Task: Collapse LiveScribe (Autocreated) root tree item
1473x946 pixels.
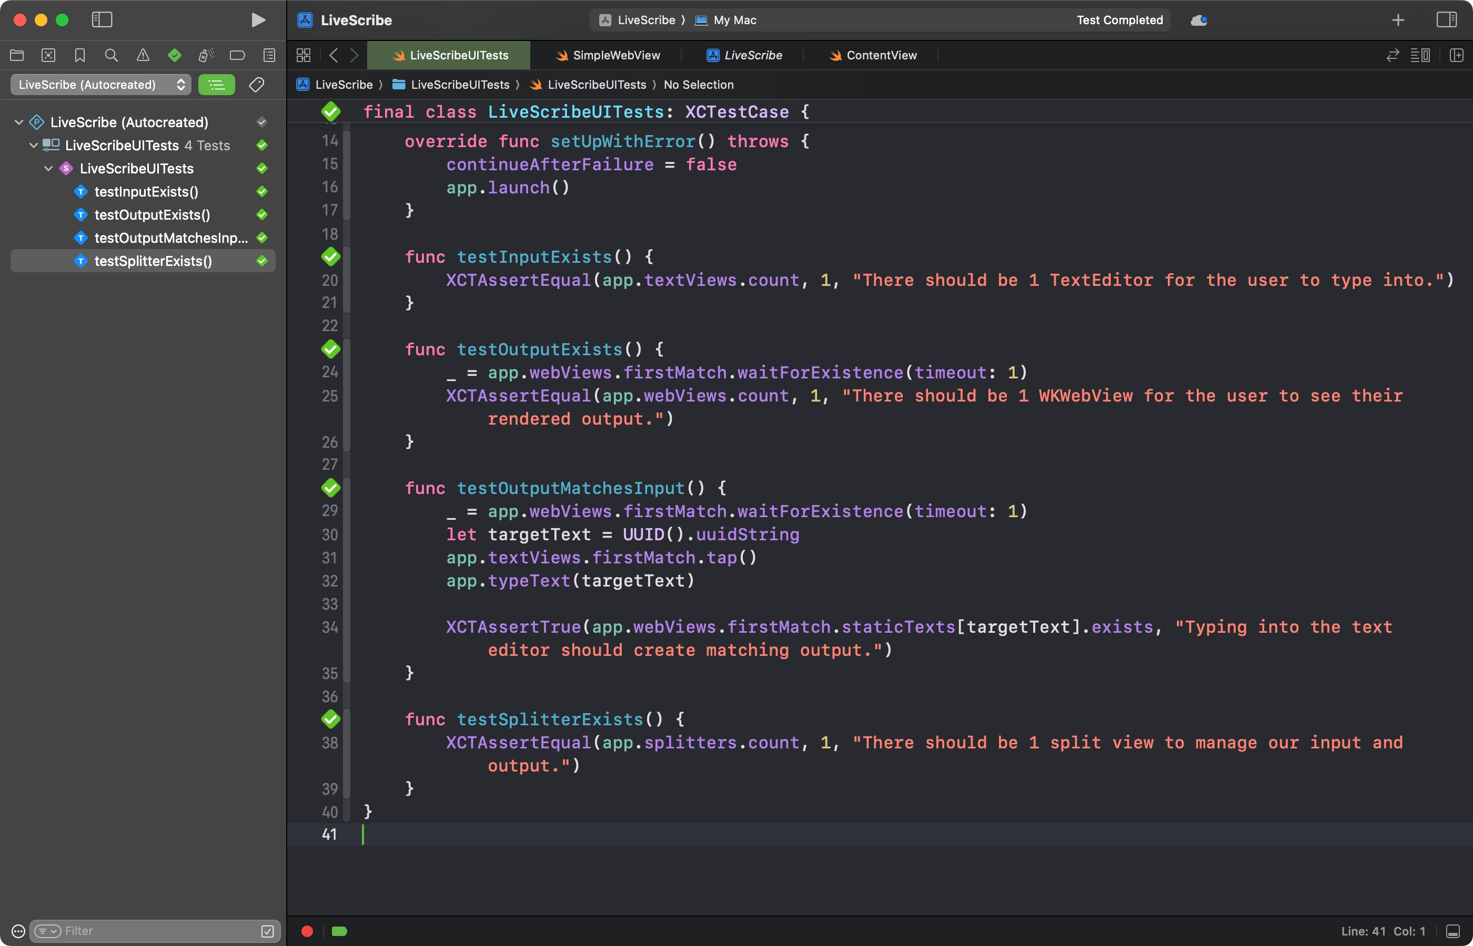Action: 19,122
